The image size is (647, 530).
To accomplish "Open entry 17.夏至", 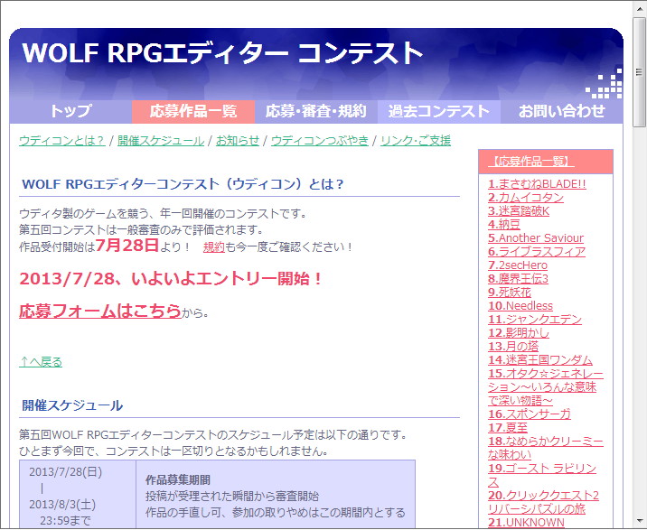I will coord(508,428).
